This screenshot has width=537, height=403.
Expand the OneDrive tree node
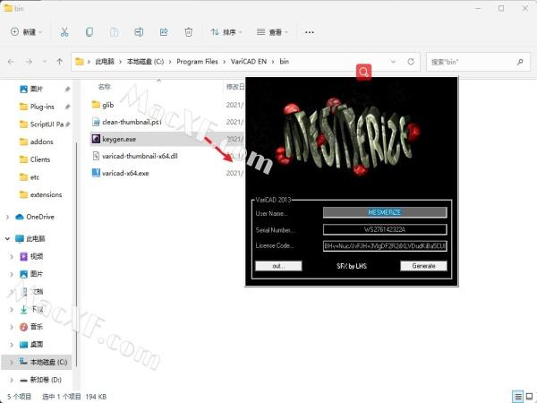click(x=8, y=217)
